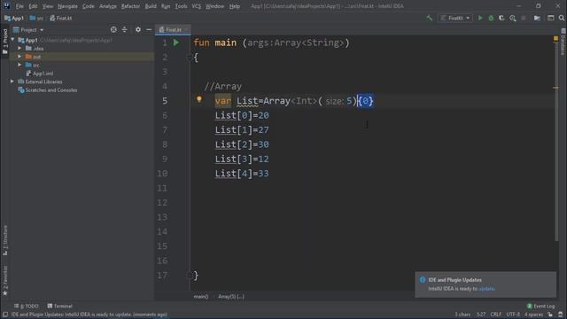567x319 pixels.
Task: Collapse the App1 project root node
Action: [12, 40]
